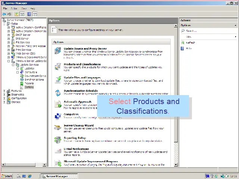The image size is (239, 179).
Task: Click the content pane scroll down arrow
Action: (x=176, y=164)
